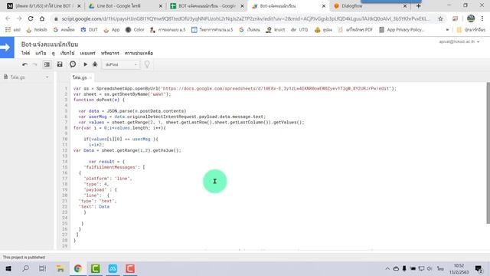Open the Windows Start menu
The width and height of the screenshot is (490, 276).
8,268
